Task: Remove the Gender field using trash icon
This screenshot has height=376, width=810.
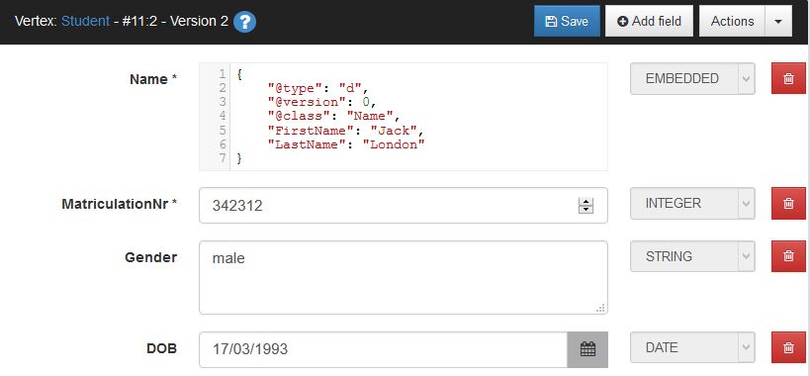Action: click(788, 255)
